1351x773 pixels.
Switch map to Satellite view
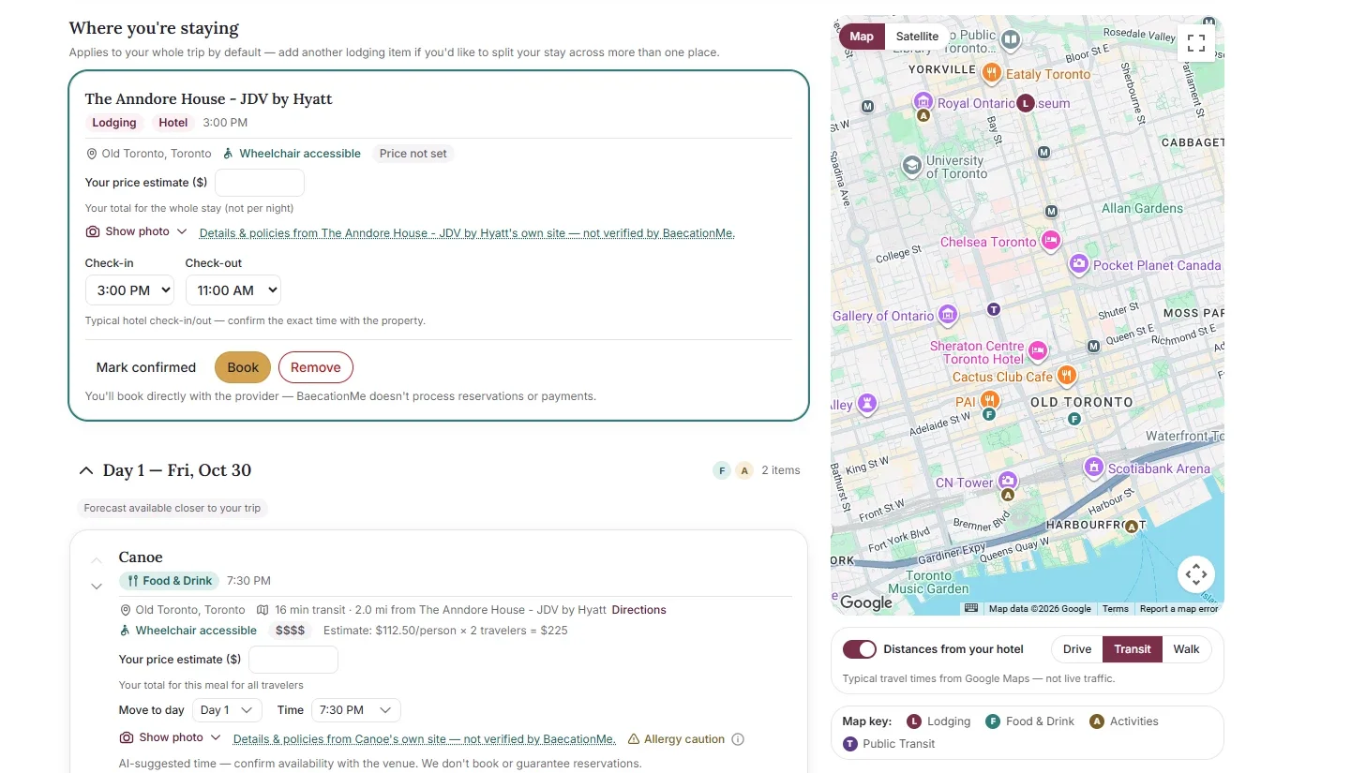tap(917, 37)
